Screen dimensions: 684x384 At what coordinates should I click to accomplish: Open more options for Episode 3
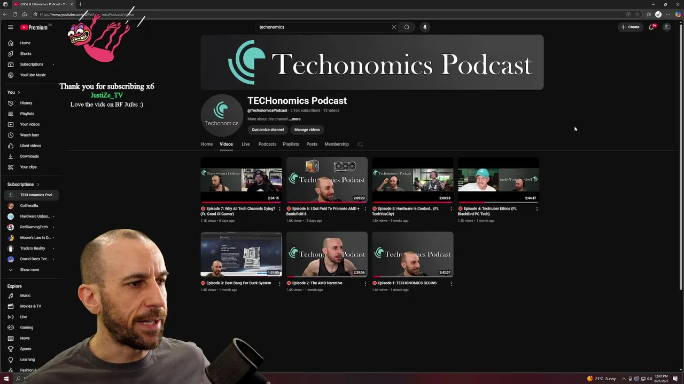coord(279,284)
